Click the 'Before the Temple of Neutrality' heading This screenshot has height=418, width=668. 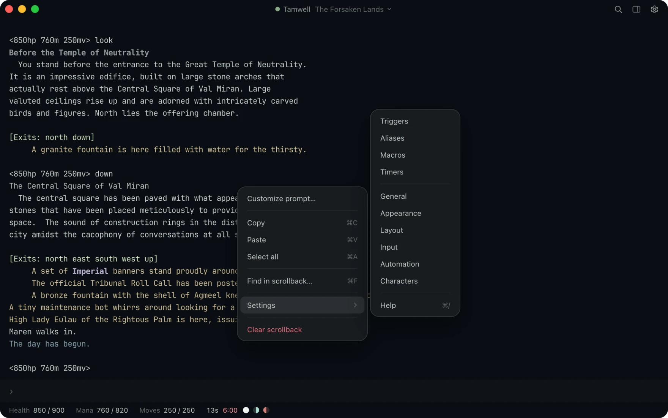pos(79,52)
